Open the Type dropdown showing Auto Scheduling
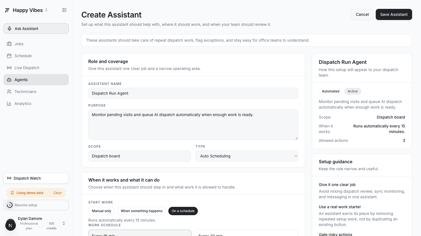Screen dimensions: 421x236 246,156
